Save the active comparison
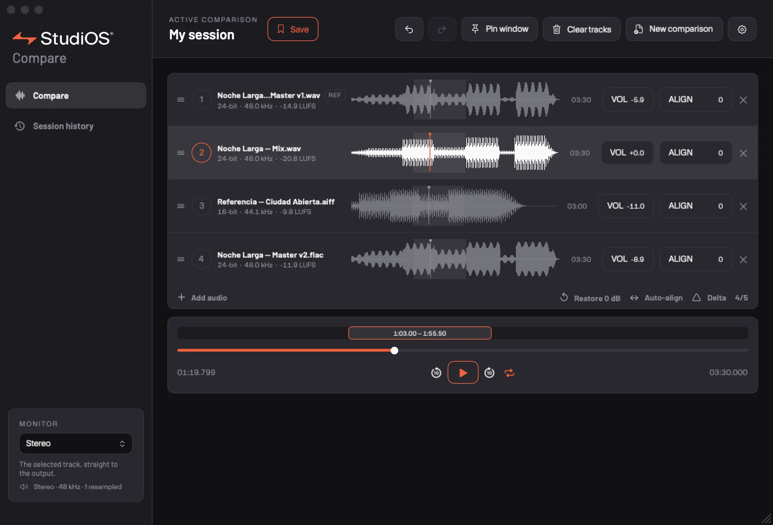The height and width of the screenshot is (525, 773). click(293, 29)
